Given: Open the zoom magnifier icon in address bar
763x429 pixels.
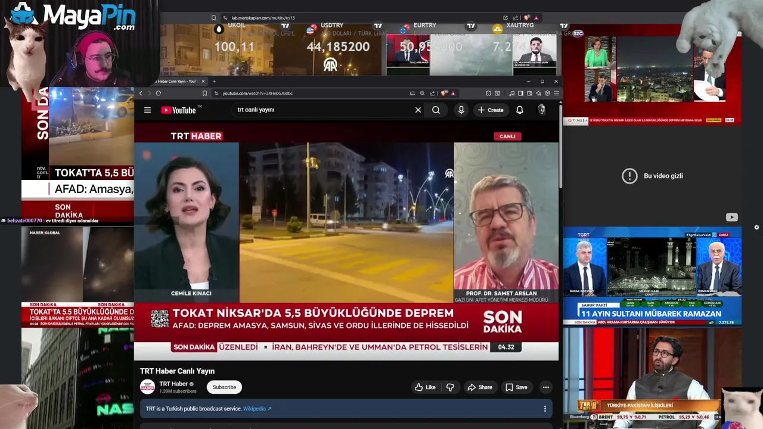Looking at the screenshot, I should point(422,93).
